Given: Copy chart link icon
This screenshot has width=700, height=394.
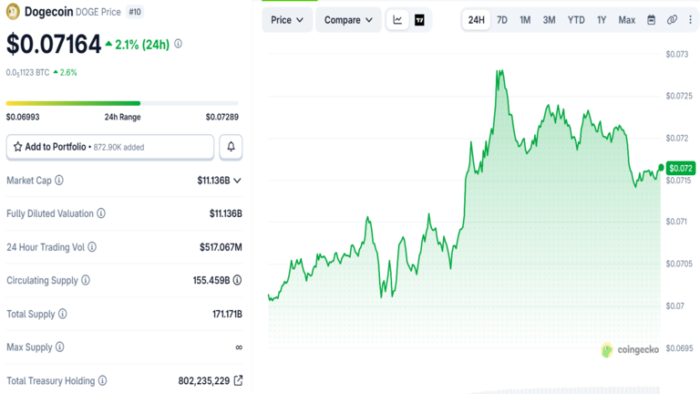Looking at the screenshot, I should click(x=672, y=20).
